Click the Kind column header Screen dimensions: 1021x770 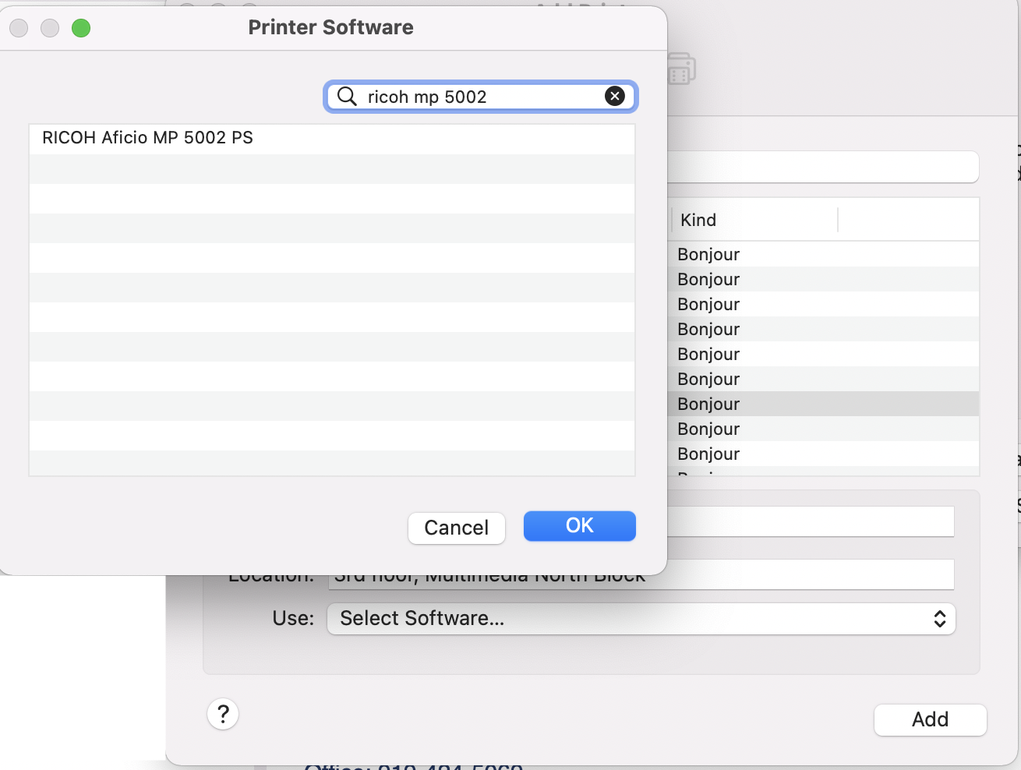(x=753, y=220)
